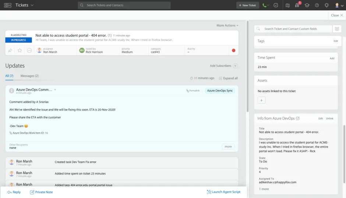Click the Expand all updates toggle

(228, 78)
